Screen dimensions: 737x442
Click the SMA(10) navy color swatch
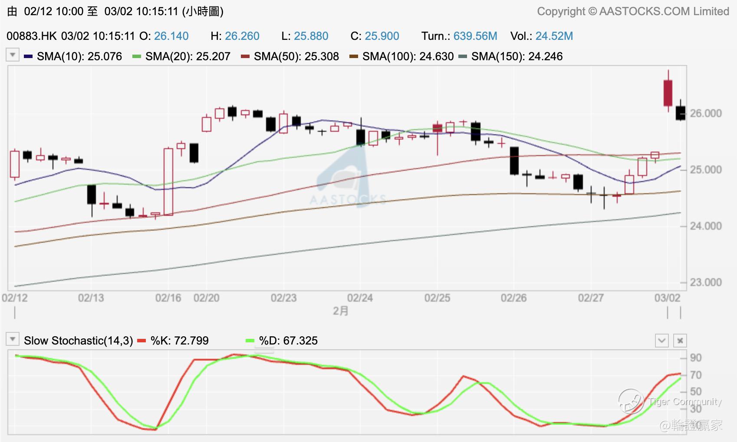click(x=28, y=56)
